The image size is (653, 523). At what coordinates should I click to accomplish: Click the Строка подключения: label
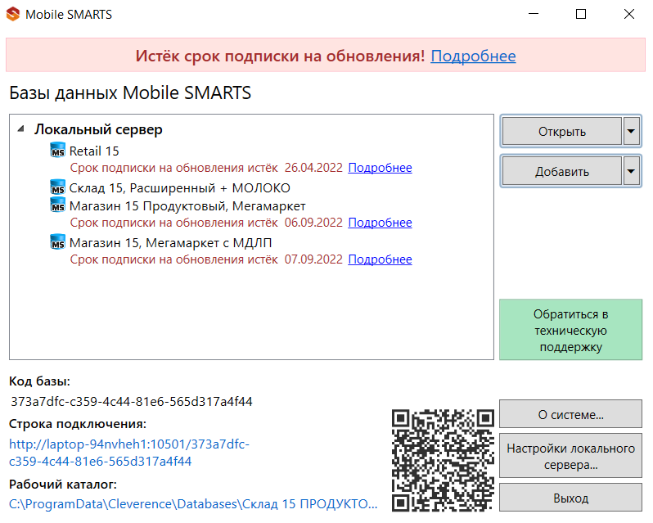tap(78, 424)
